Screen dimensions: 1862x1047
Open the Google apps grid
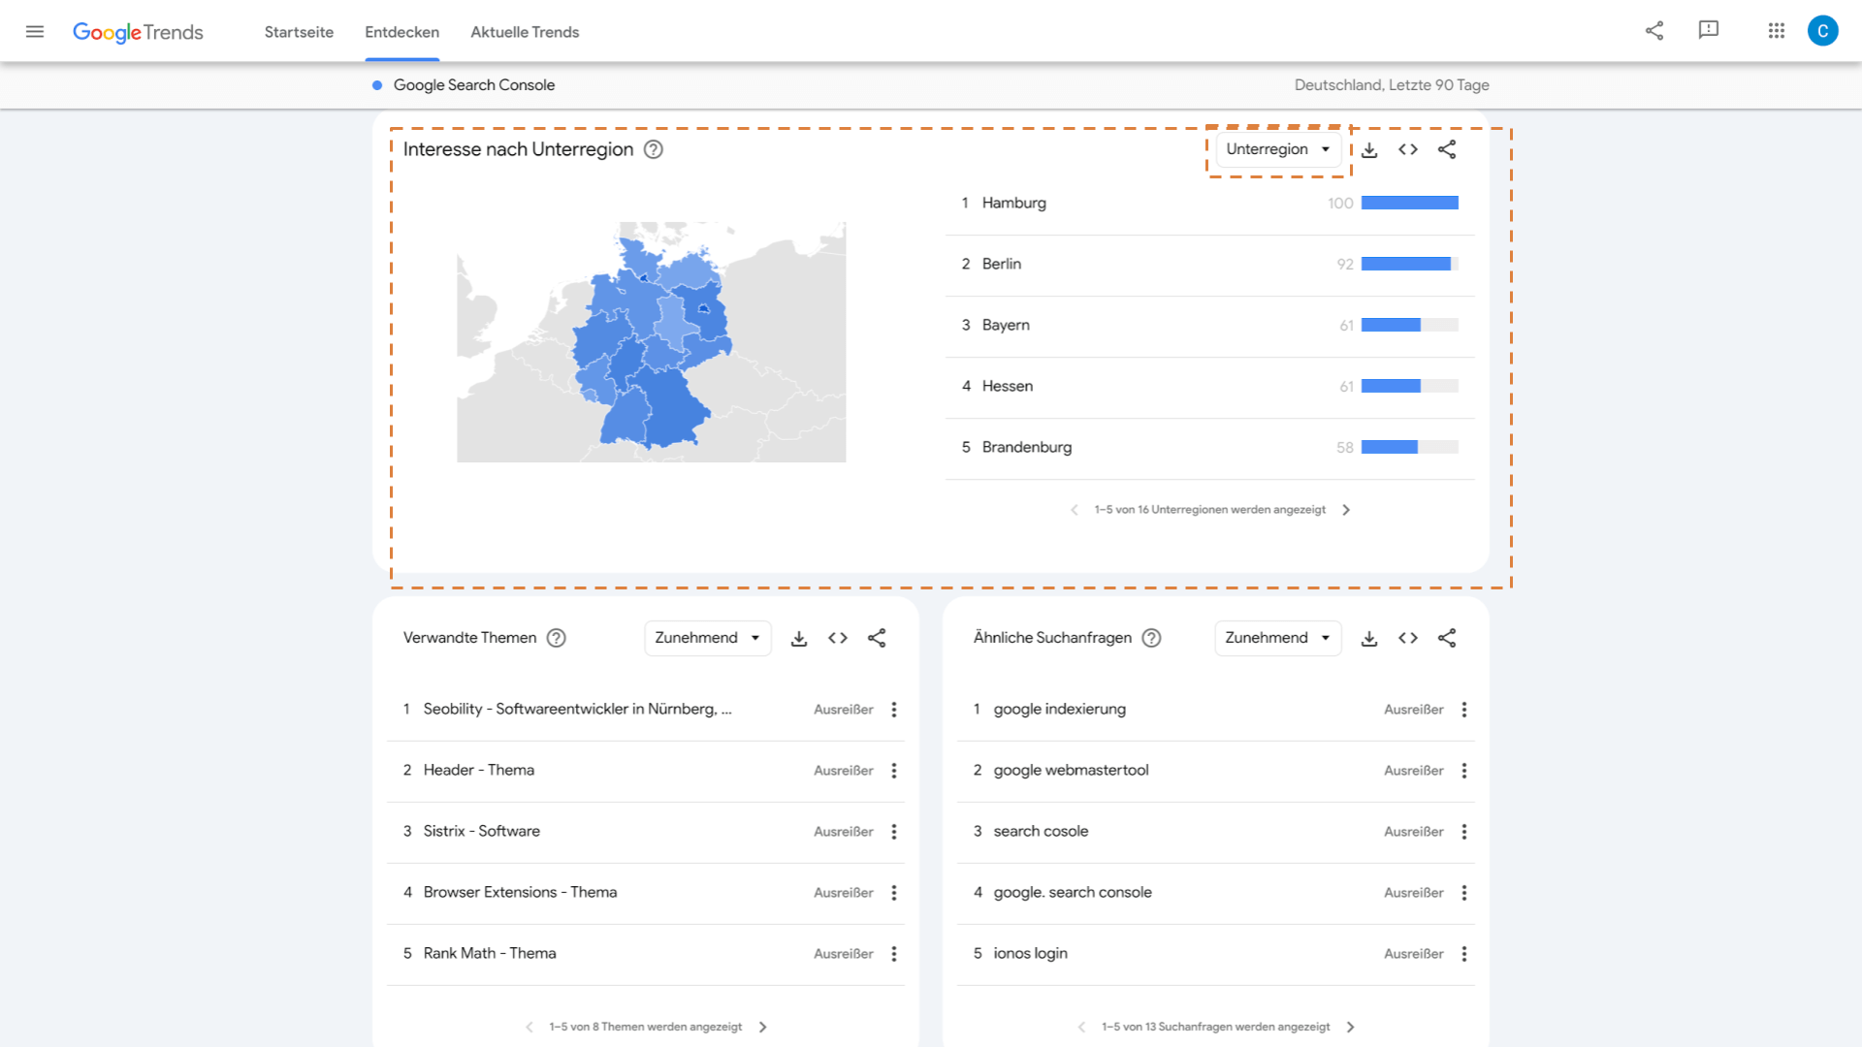(x=1777, y=31)
